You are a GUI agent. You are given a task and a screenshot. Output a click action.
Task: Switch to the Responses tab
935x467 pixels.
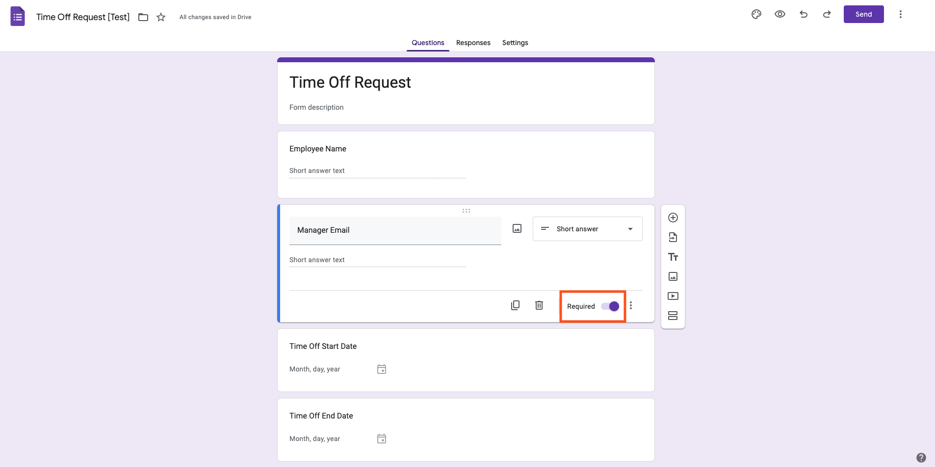click(x=473, y=43)
